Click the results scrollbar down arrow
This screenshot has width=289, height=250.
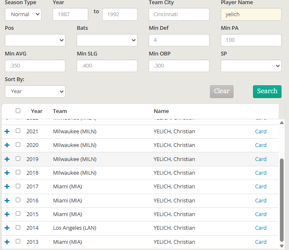point(282,246)
